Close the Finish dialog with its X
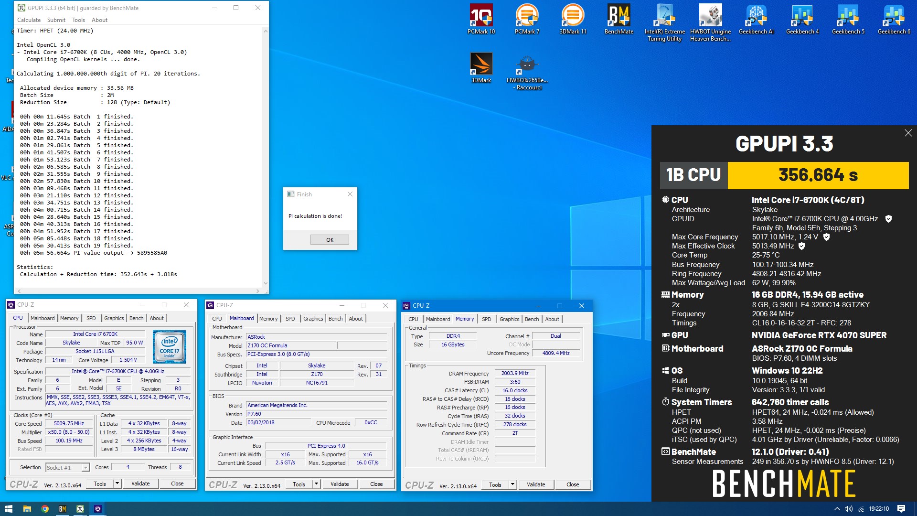This screenshot has width=917, height=516. (x=350, y=194)
